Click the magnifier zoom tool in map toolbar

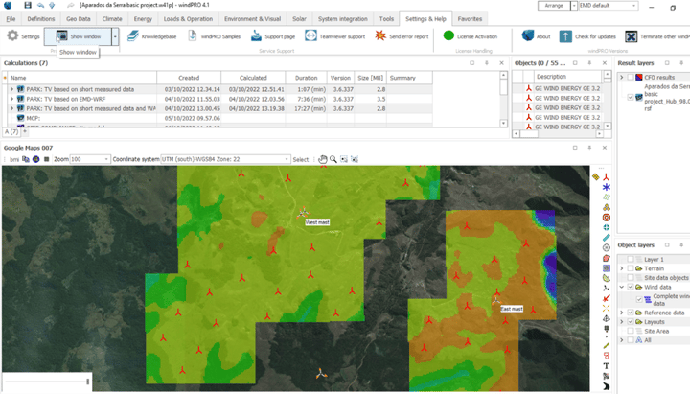tap(333, 159)
